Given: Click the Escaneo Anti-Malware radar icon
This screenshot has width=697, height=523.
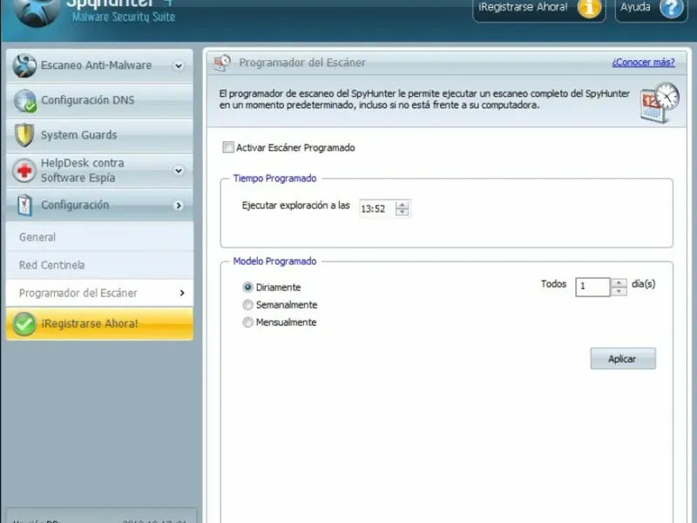Looking at the screenshot, I should click(24, 65).
